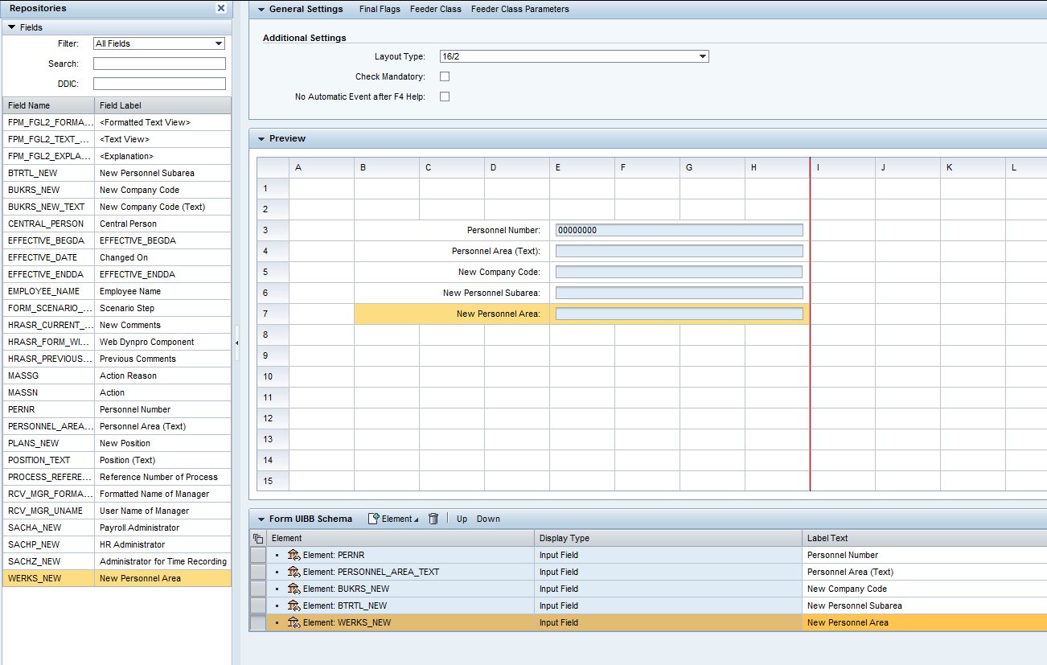Click the Element: PERNR icon
Image resolution: width=1047 pixels, height=665 pixels.
294,555
